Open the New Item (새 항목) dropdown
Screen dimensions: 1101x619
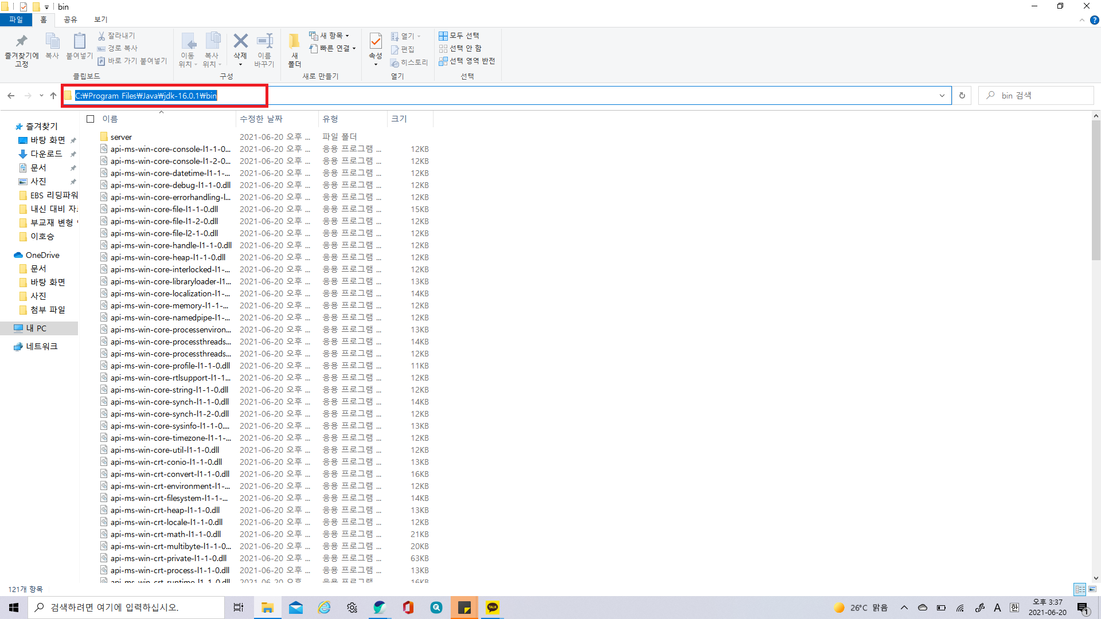(330, 36)
